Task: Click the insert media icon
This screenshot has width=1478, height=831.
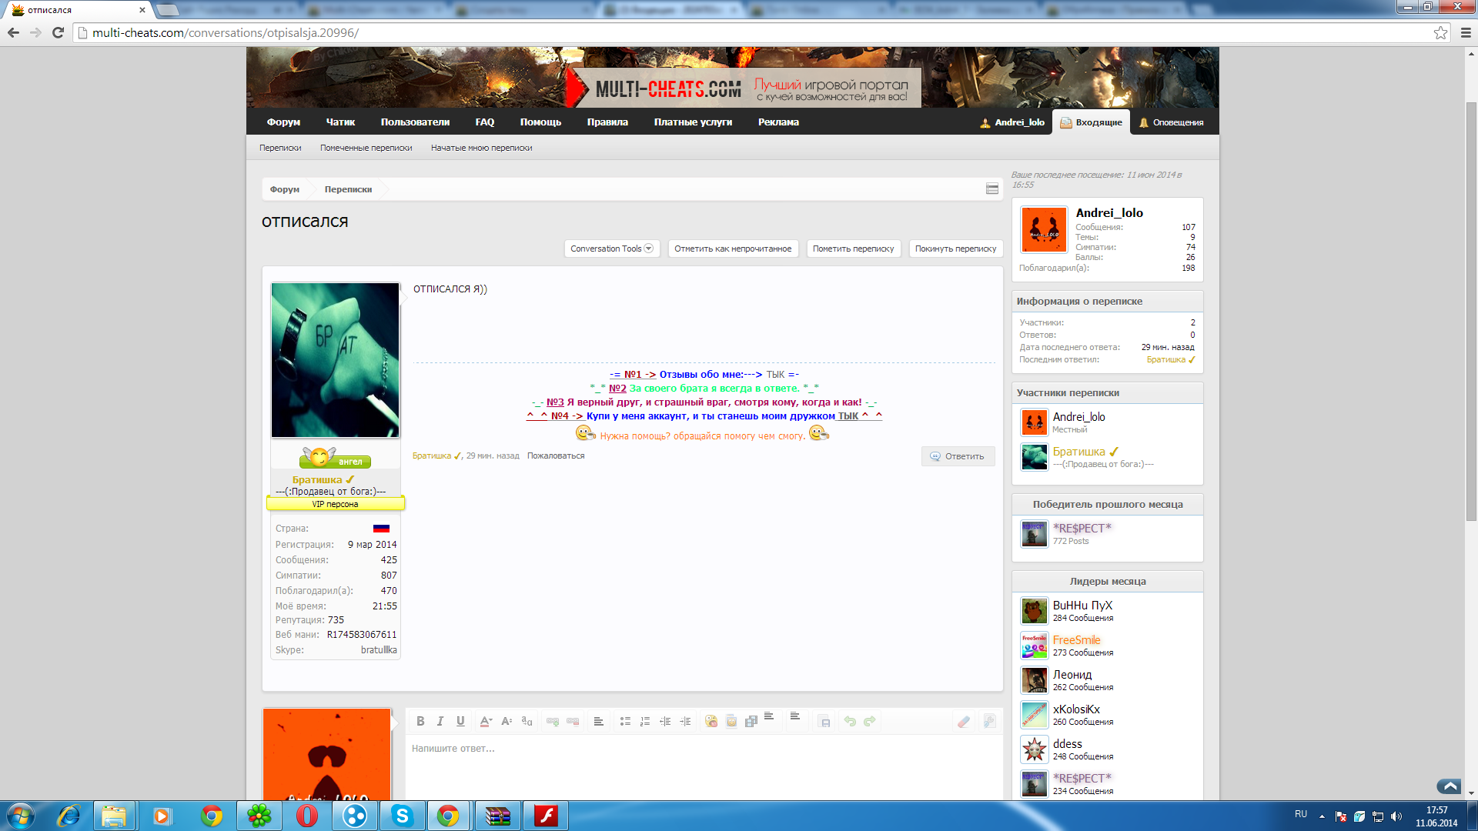Action: coord(751,721)
